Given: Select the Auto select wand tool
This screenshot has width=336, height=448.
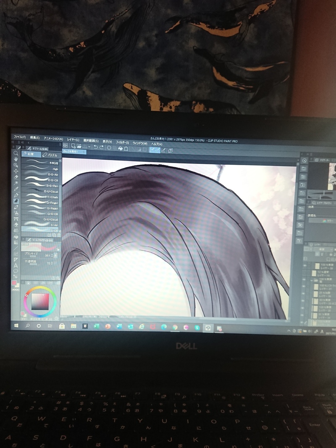Looking at the screenshot, I should pos(16,183).
